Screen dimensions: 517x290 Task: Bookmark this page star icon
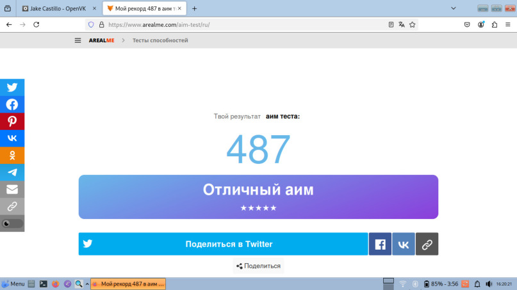[412, 25]
